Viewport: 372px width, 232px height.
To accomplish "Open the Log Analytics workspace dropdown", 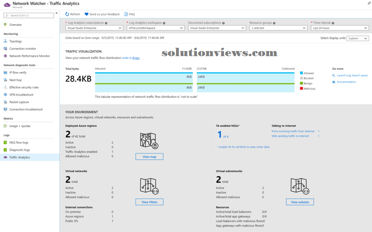I will [x=156, y=28].
